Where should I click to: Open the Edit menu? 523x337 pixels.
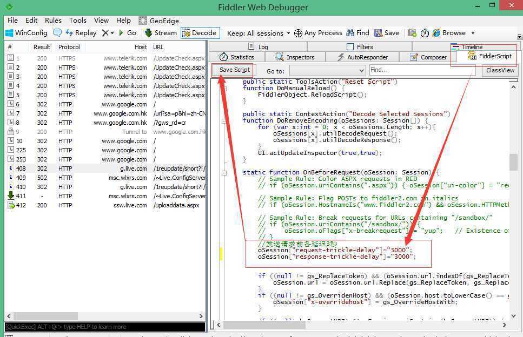[x=31, y=21]
